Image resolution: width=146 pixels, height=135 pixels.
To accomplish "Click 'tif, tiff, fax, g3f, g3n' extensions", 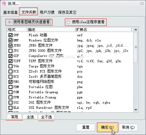I will [99, 61].
